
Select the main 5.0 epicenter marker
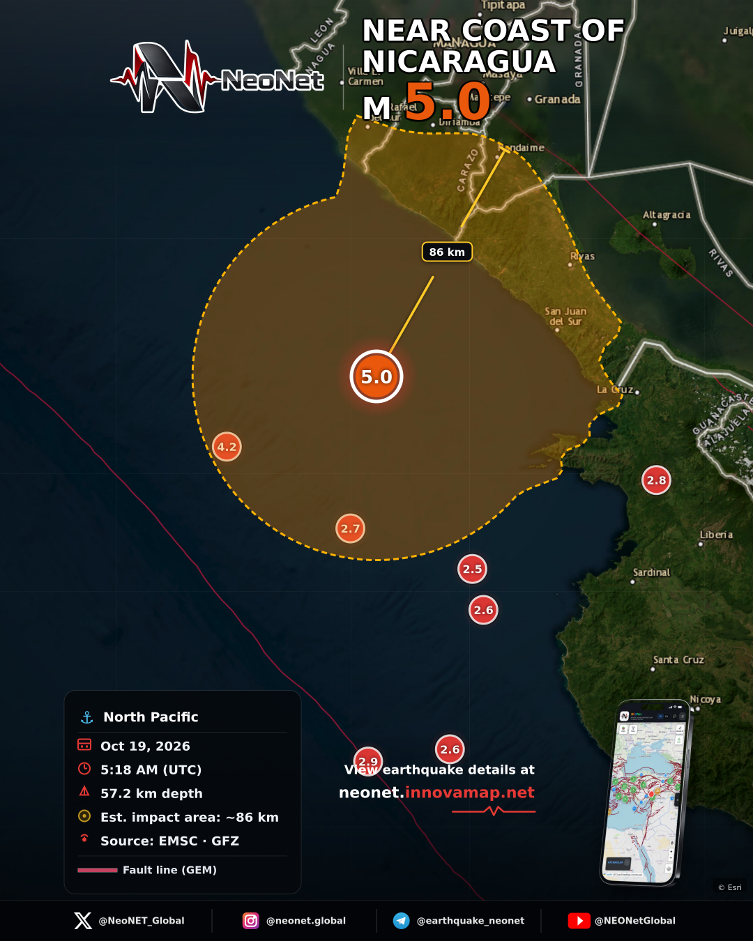point(376,376)
